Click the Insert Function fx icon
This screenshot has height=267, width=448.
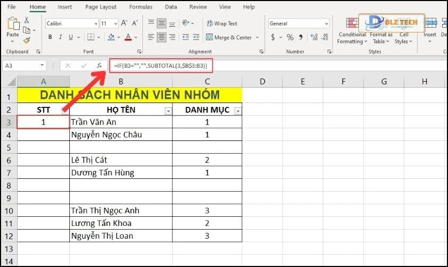pos(99,65)
